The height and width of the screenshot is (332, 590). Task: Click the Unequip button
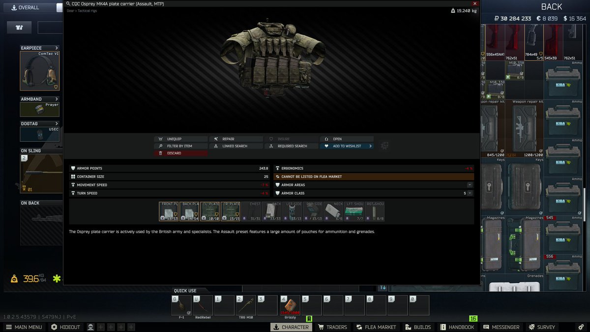pos(180,139)
